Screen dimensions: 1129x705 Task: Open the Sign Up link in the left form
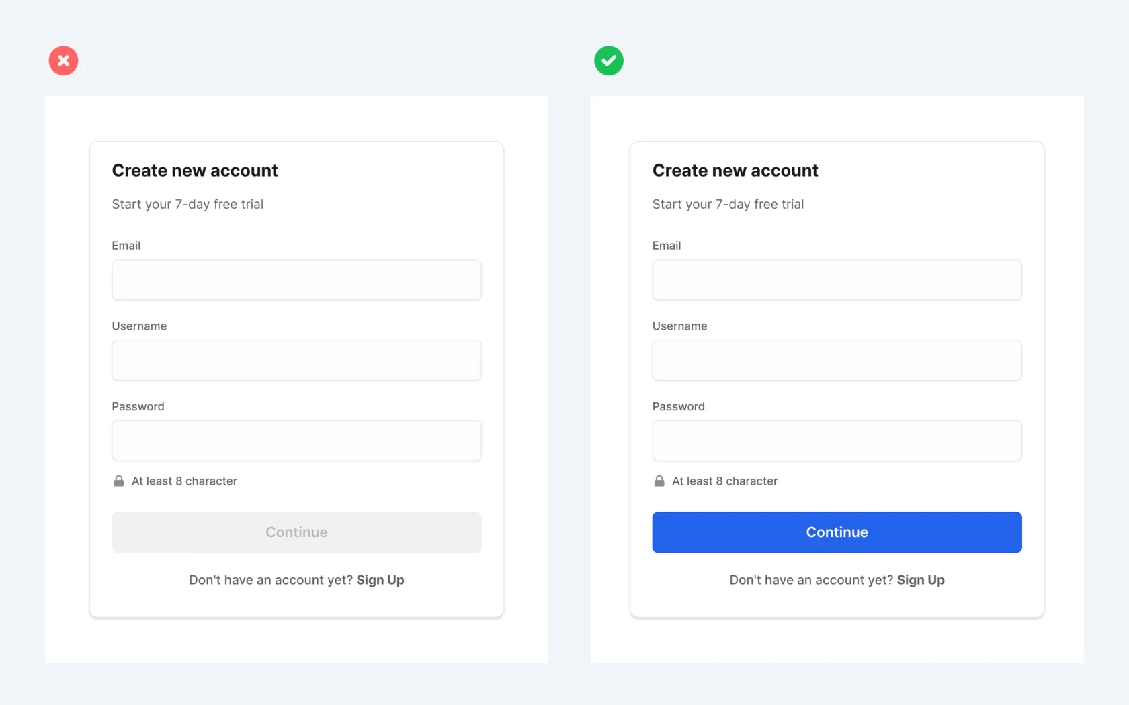(x=380, y=580)
